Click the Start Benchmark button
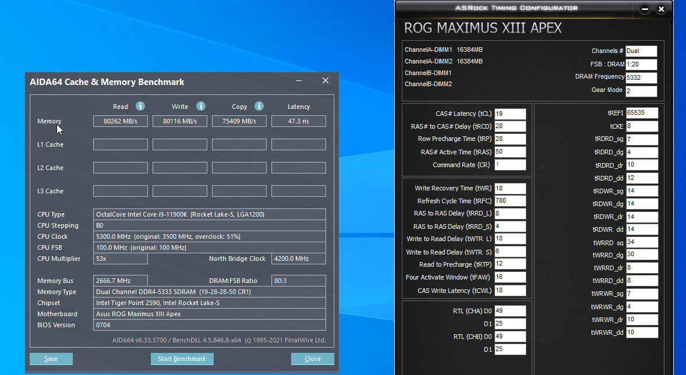 pos(182,359)
